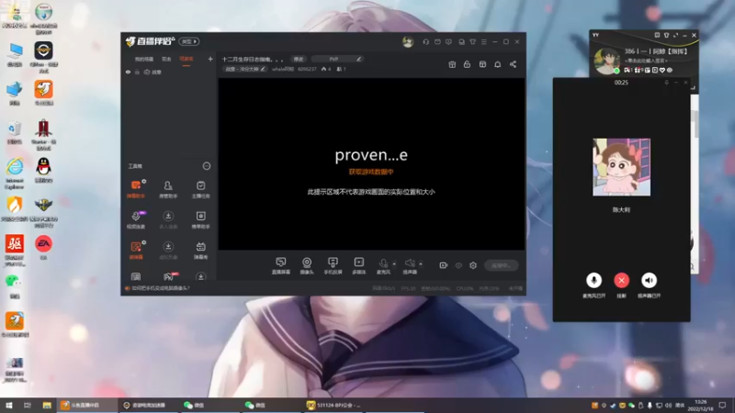Edit the PVP category field
Viewport: 735px width, 413px height.
tap(337, 59)
